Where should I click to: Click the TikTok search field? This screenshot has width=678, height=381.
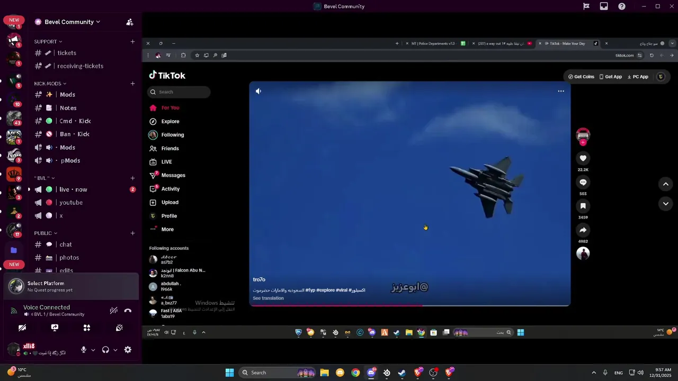pos(179,92)
